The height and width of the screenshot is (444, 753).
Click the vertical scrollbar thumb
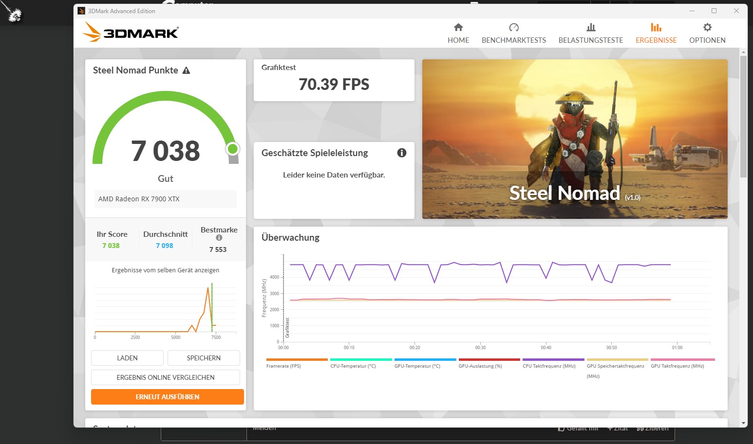(x=743, y=117)
